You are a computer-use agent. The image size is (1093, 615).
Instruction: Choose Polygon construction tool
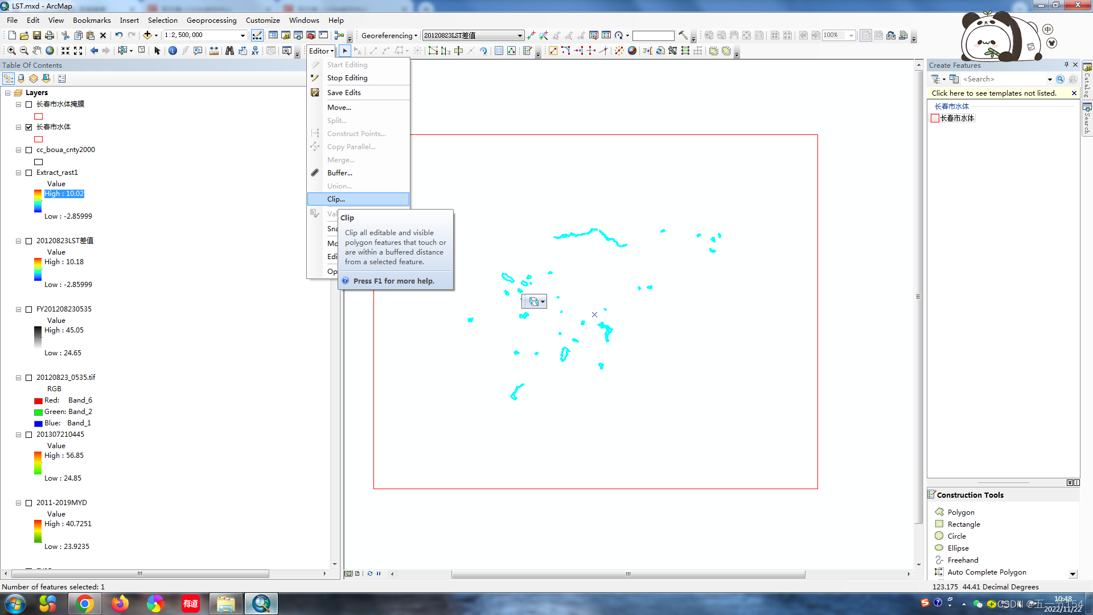[961, 512]
